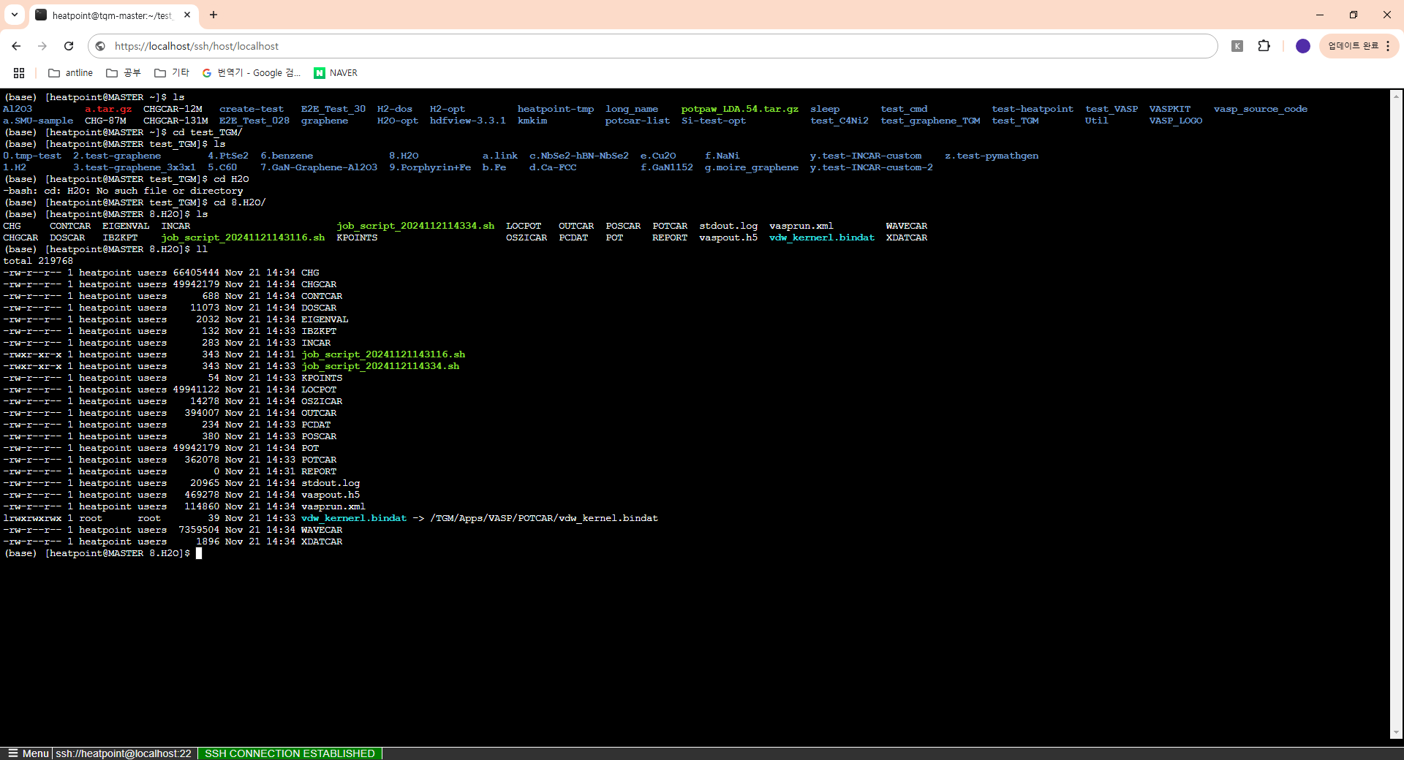The height and width of the screenshot is (760, 1404).
Task: Expand the 기타 bookmarks folder
Action: tap(172, 73)
